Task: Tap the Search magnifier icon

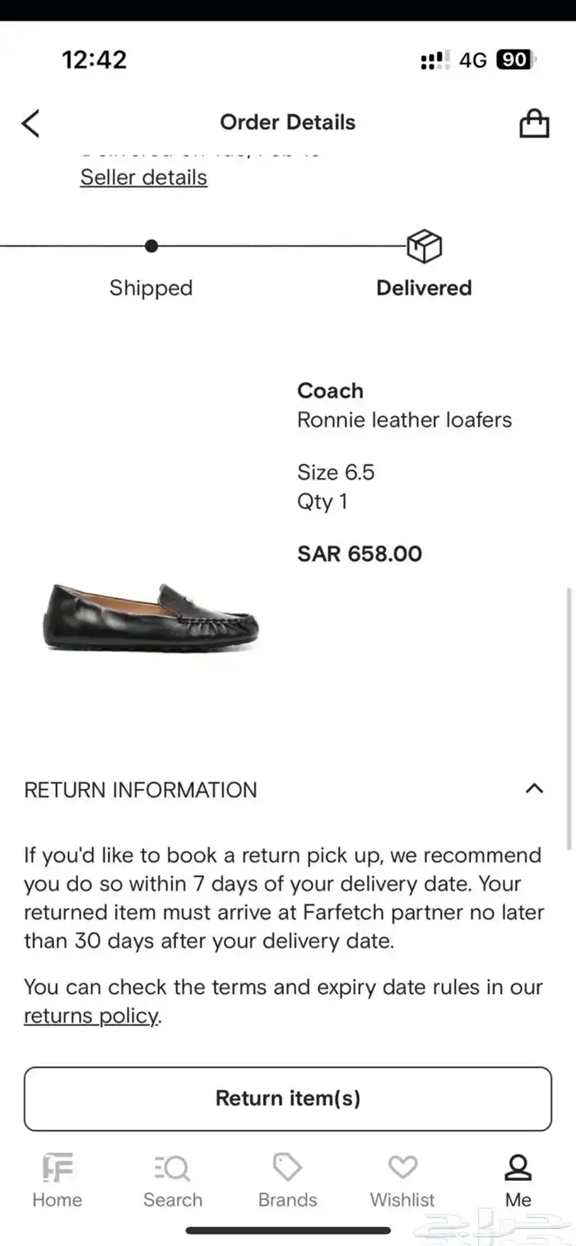Action: 172,1168
